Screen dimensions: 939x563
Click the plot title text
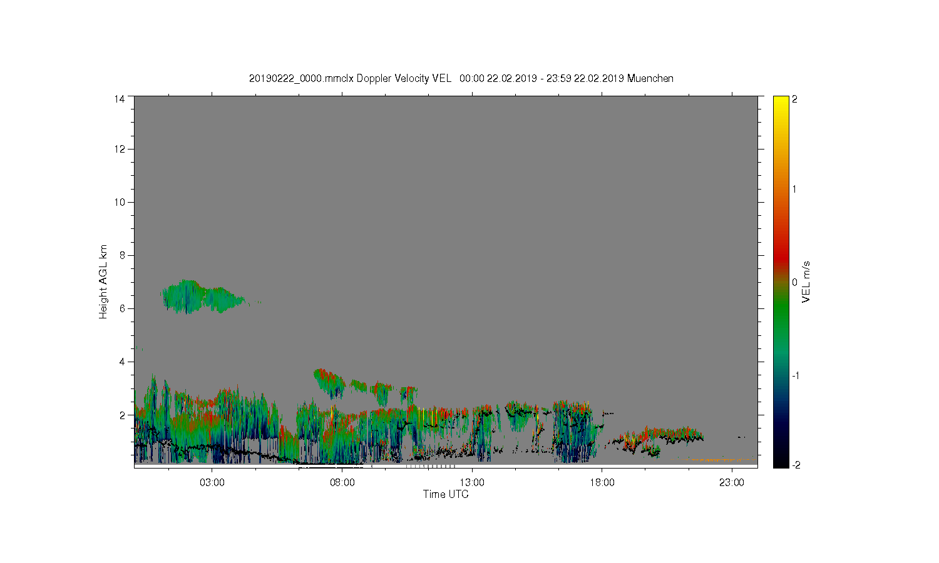pyautogui.click(x=461, y=78)
